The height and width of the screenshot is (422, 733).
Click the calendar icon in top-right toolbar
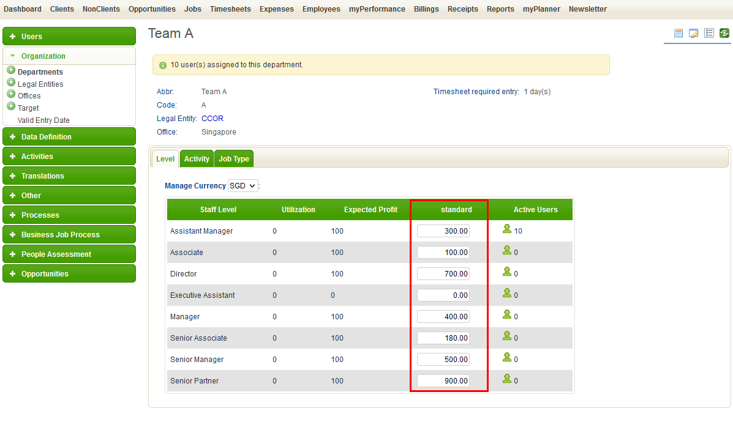[678, 33]
